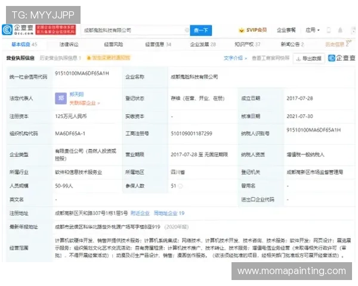Select the establishment date 2017-07-28
358x286 pixels.
(300, 98)
